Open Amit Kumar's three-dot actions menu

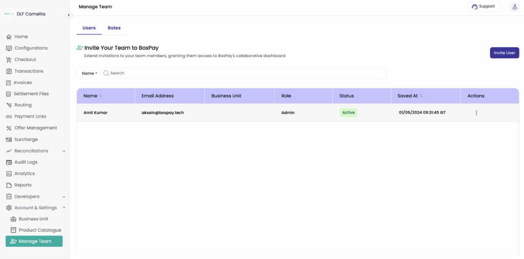pos(476,113)
